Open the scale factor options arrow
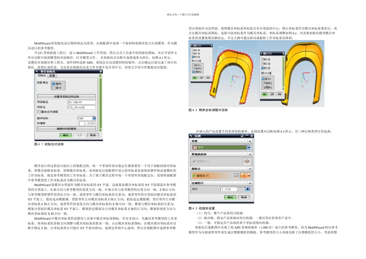Screen dimensions: 366x259 247,189
